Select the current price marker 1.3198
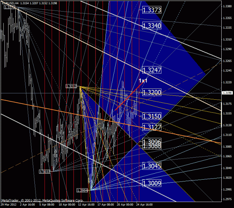This screenshot has height=208, width=234. point(227,93)
